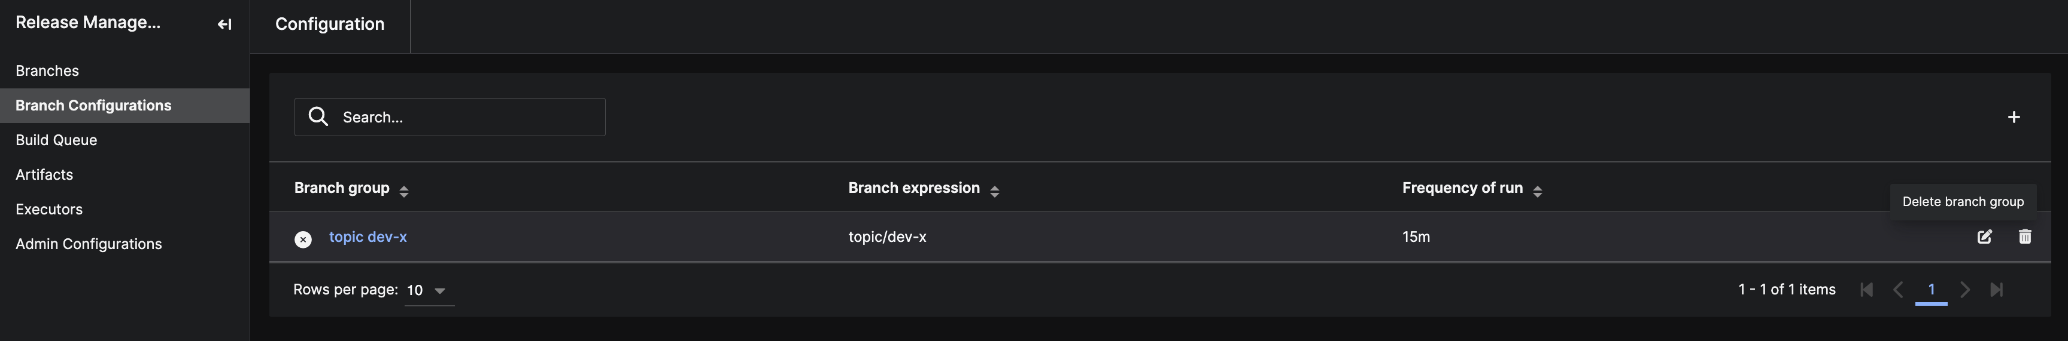Delete the topic dev-x branch group
Screen dimensions: 2068x341
[2025, 236]
